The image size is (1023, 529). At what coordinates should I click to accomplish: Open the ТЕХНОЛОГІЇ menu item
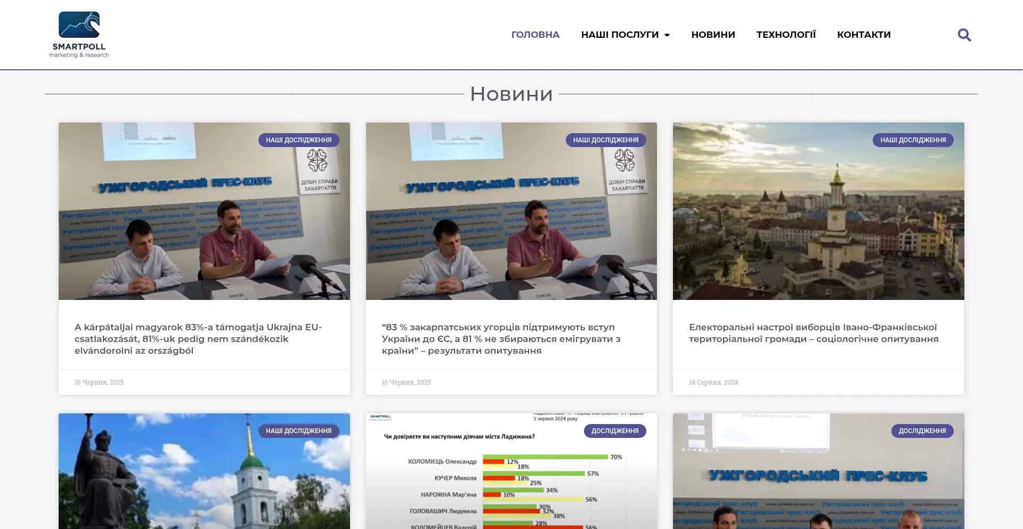(x=786, y=35)
